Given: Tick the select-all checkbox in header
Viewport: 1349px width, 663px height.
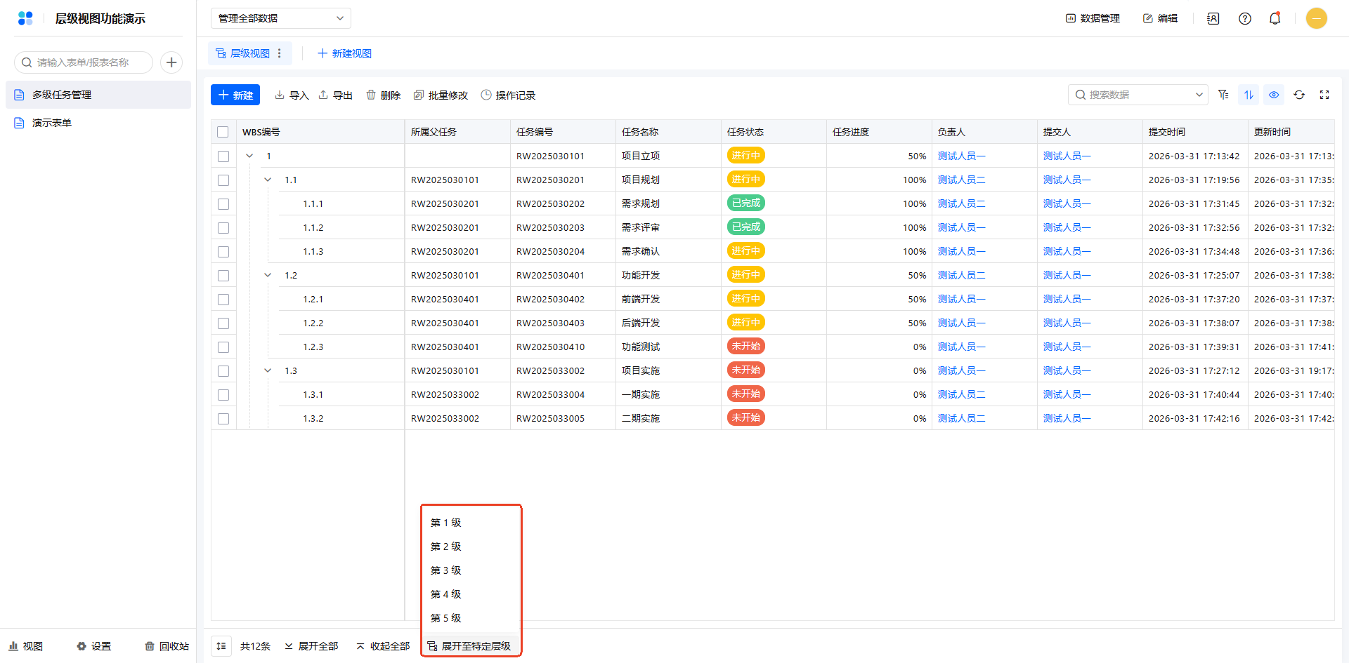Looking at the screenshot, I should (x=223, y=132).
